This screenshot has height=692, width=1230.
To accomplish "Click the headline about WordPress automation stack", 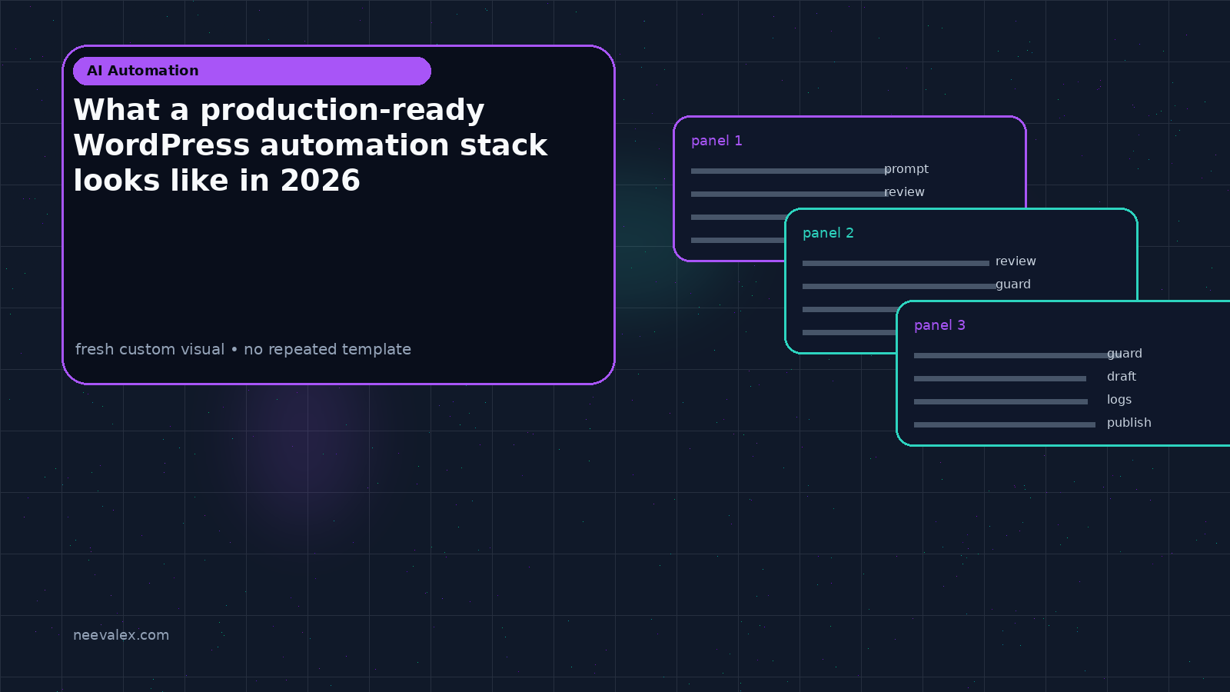I will [x=311, y=145].
